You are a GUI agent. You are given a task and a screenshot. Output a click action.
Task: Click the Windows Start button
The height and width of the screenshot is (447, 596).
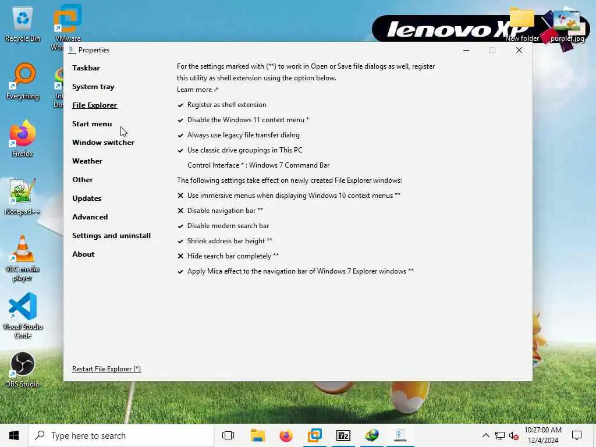[x=14, y=435]
